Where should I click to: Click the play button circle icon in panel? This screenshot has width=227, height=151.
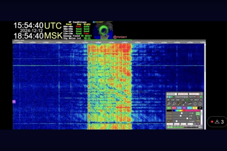click(201, 94)
